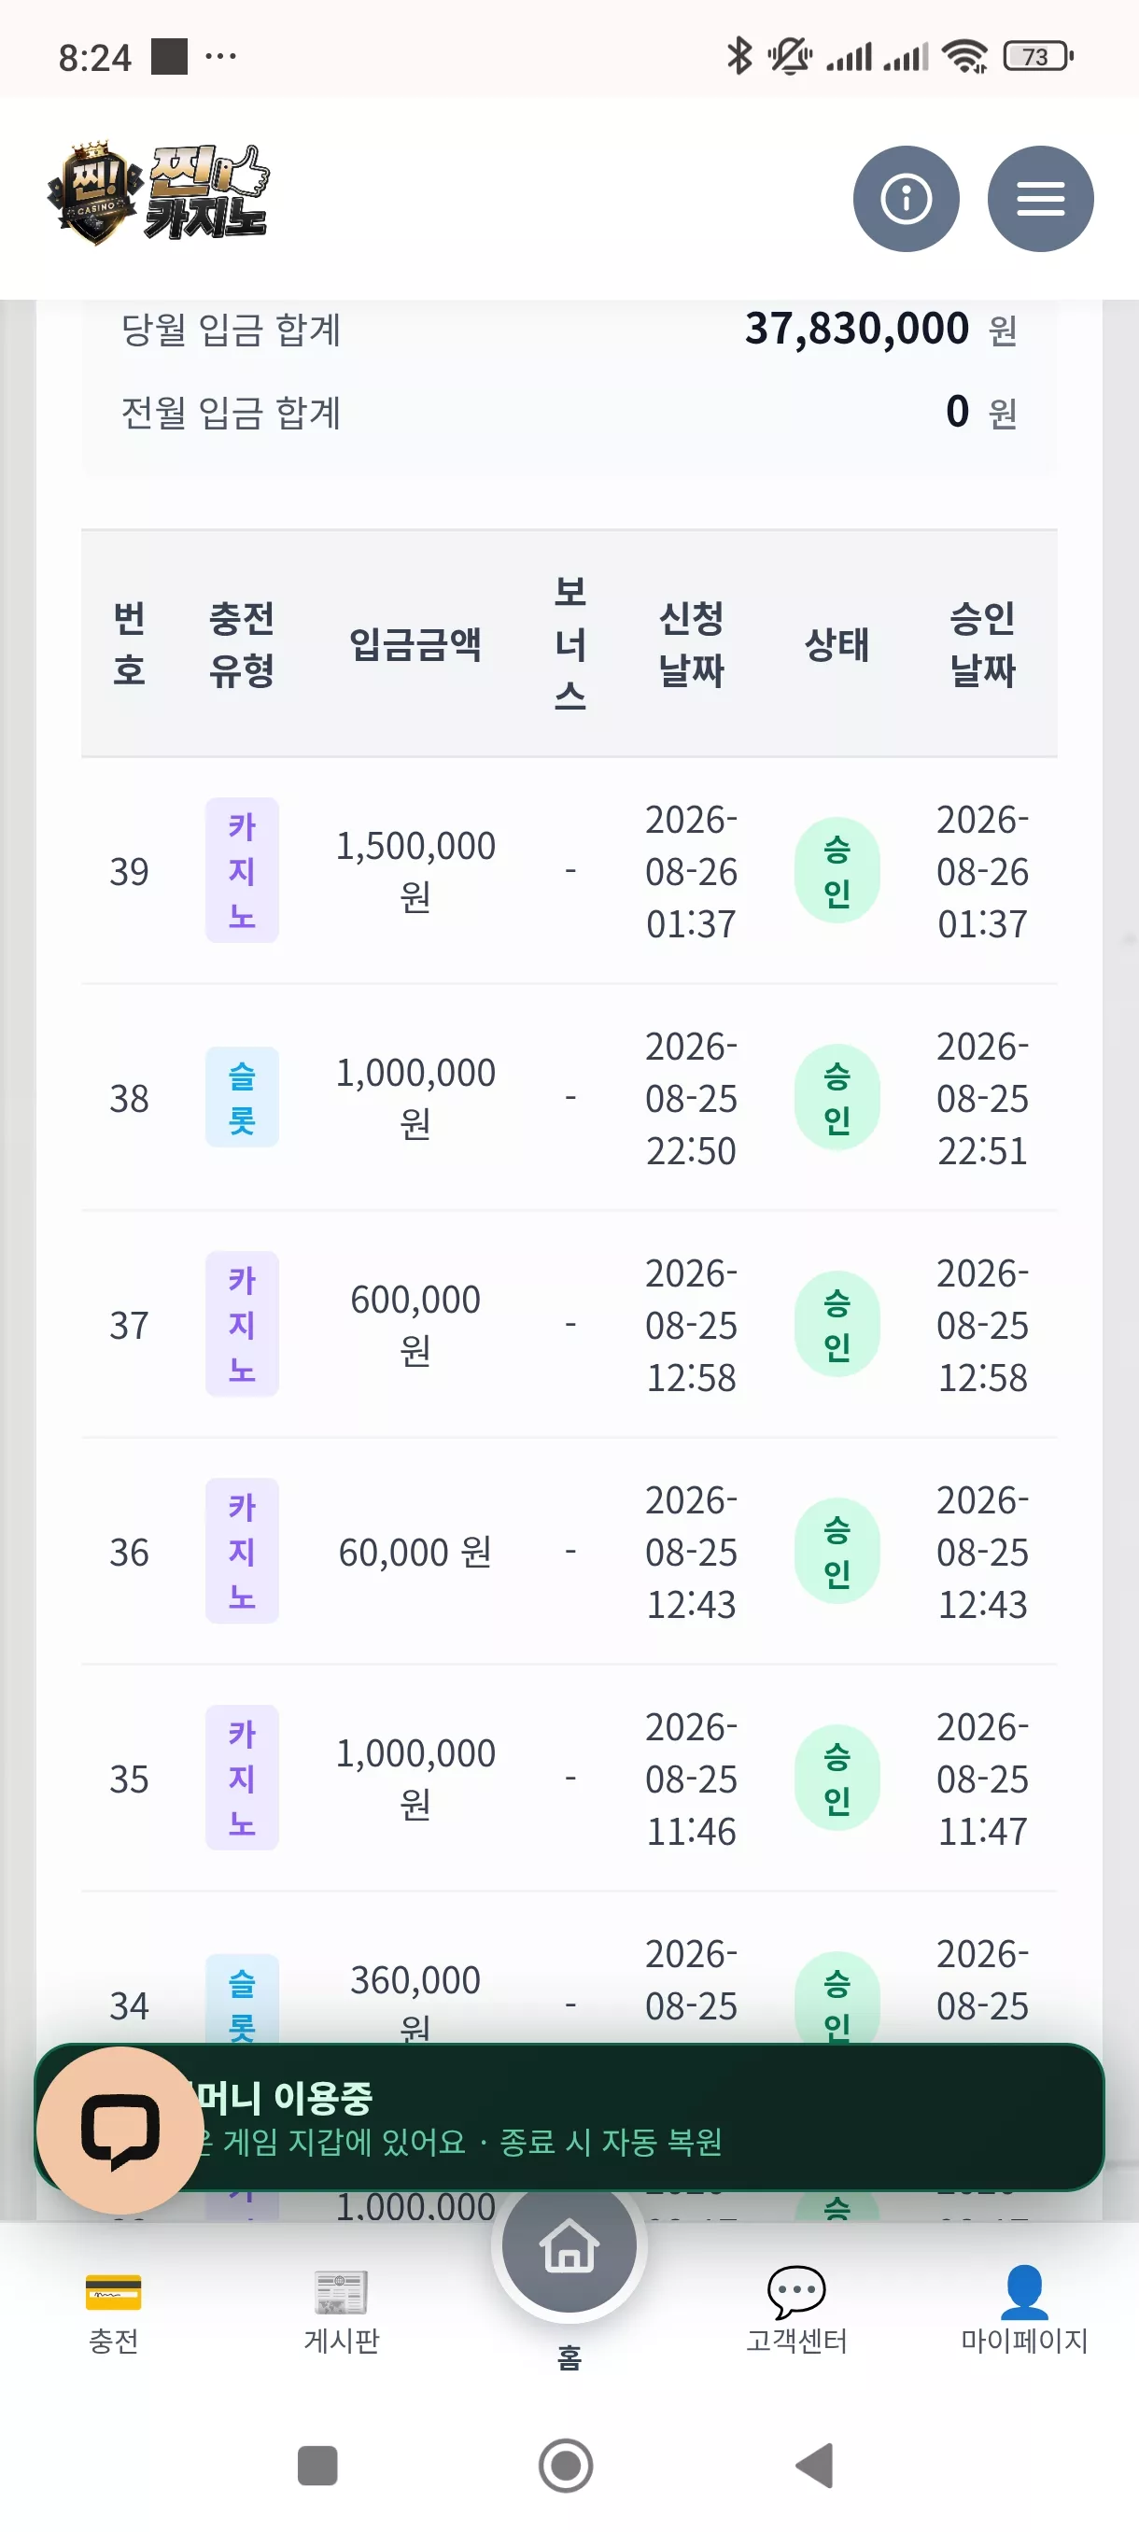This screenshot has height=2532, width=1139.
Task: Click the 승인 badge in row 36
Action: click(x=837, y=1551)
